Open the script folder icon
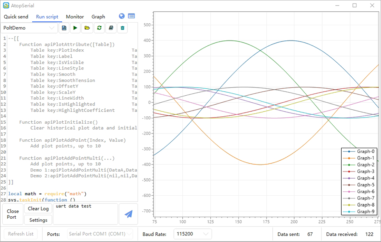The width and height of the screenshot is (381, 242). pos(87,28)
